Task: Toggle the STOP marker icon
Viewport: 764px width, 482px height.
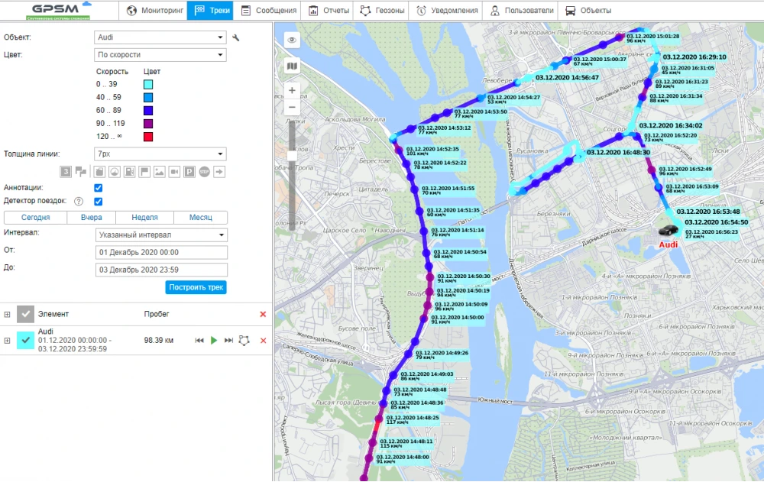Action: pos(205,172)
